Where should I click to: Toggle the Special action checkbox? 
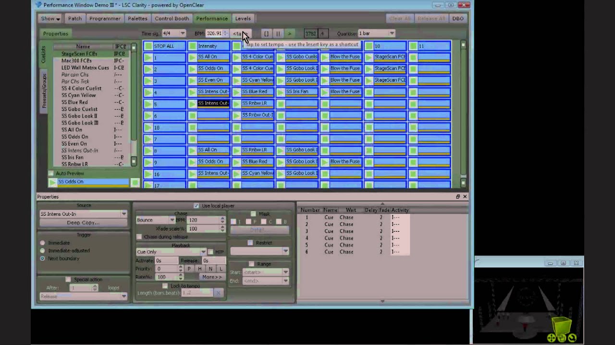pyautogui.click(x=68, y=279)
